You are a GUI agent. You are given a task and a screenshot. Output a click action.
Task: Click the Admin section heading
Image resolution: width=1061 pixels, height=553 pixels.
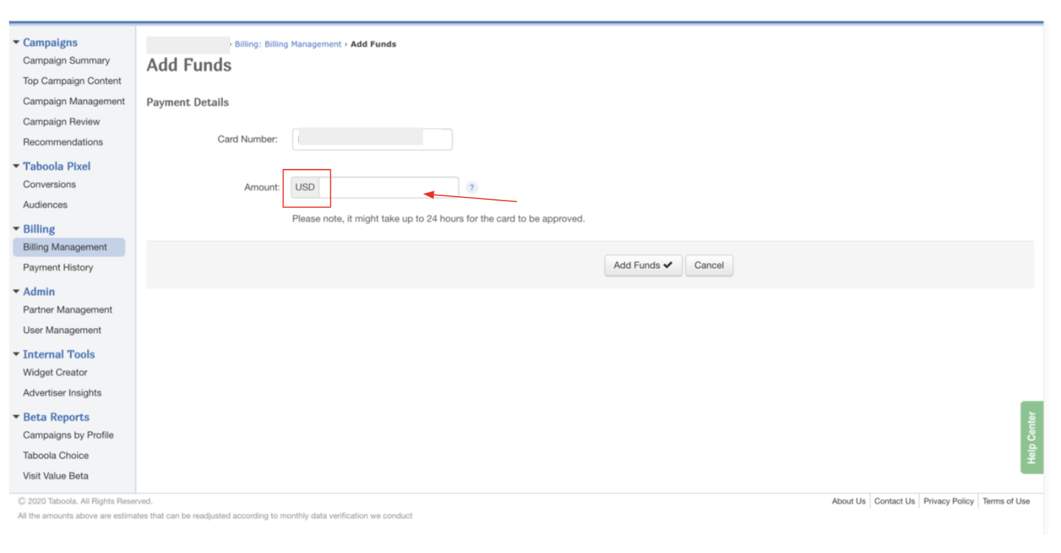pos(39,292)
